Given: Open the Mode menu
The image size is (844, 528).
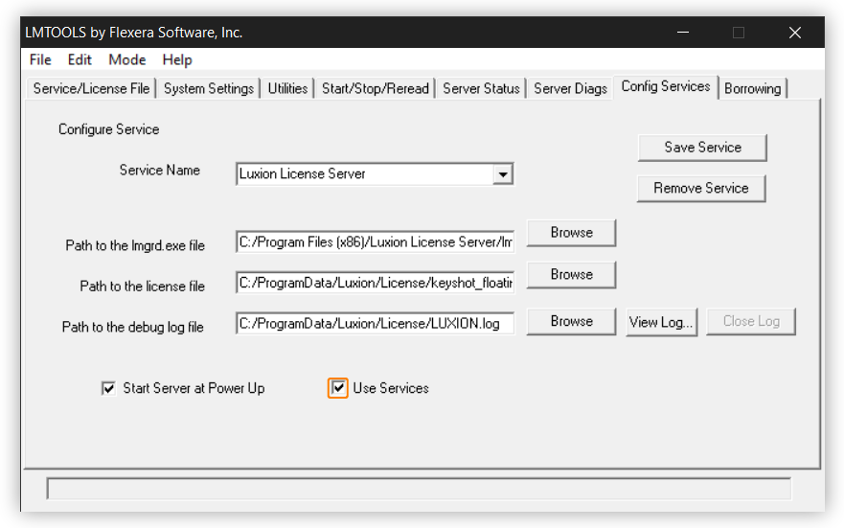Looking at the screenshot, I should coord(127,59).
